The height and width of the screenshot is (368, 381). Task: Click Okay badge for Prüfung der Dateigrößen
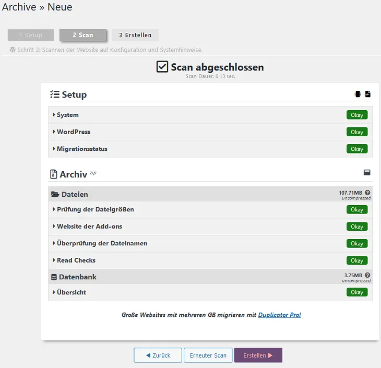(357, 209)
